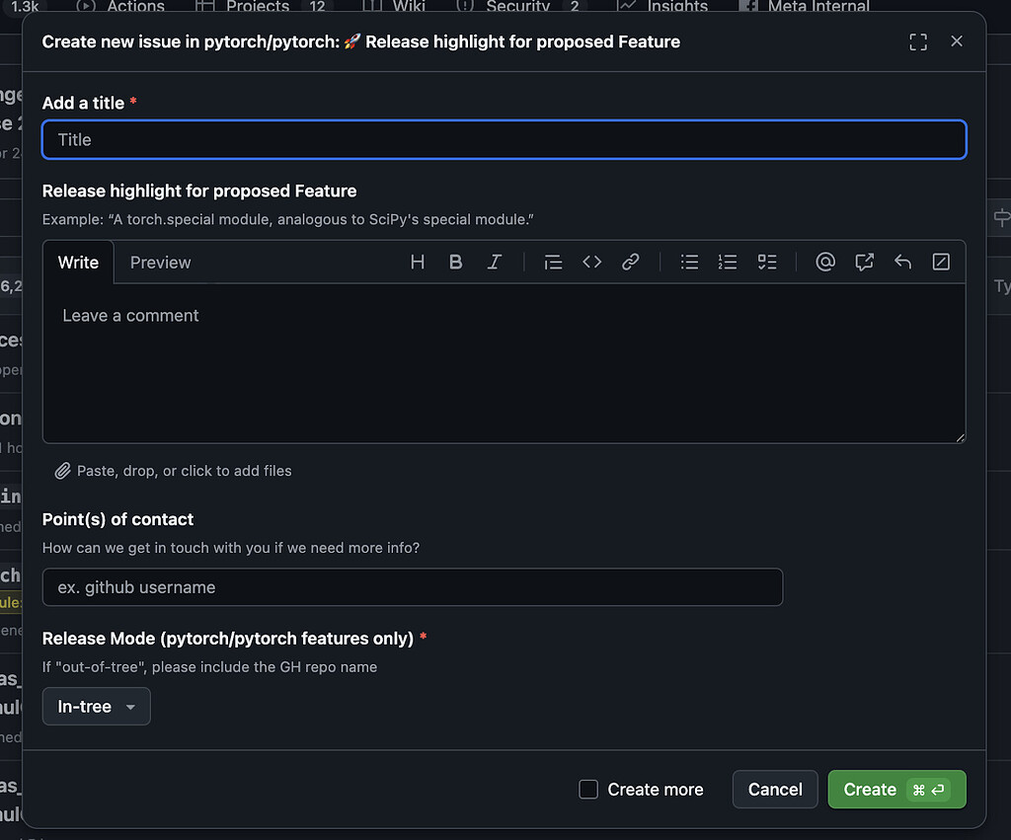Open saved replies
The image size is (1011, 840).
pyautogui.click(x=902, y=262)
